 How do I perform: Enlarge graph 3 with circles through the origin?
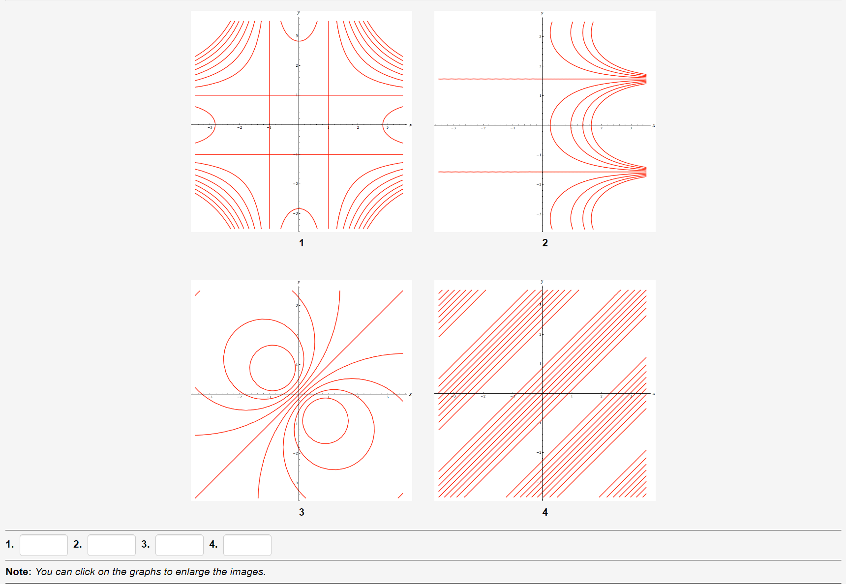tap(302, 390)
